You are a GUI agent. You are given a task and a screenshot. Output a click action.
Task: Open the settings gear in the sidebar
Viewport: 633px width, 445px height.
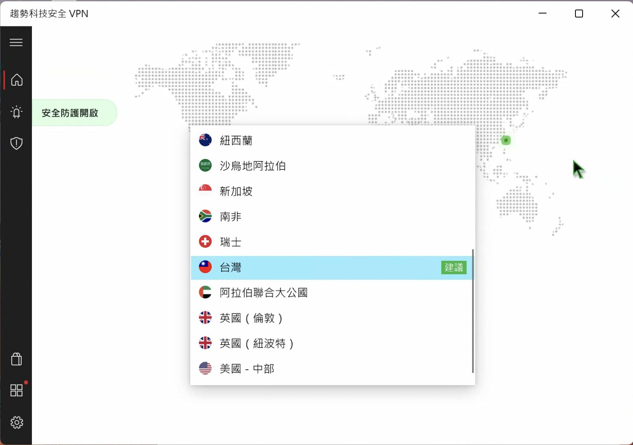[17, 423]
